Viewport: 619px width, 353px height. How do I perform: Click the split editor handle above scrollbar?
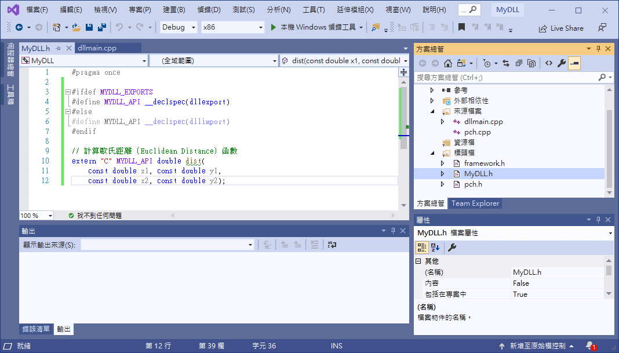pyautogui.click(x=403, y=72)
